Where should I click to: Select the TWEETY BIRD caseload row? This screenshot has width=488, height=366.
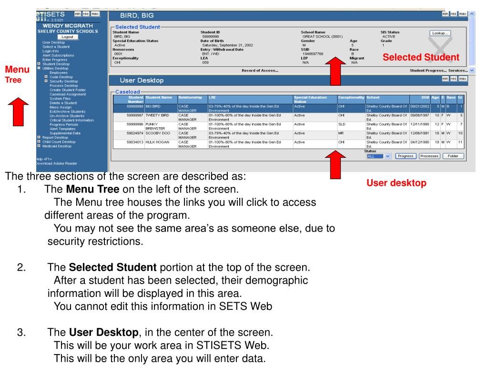coord(288,117)
